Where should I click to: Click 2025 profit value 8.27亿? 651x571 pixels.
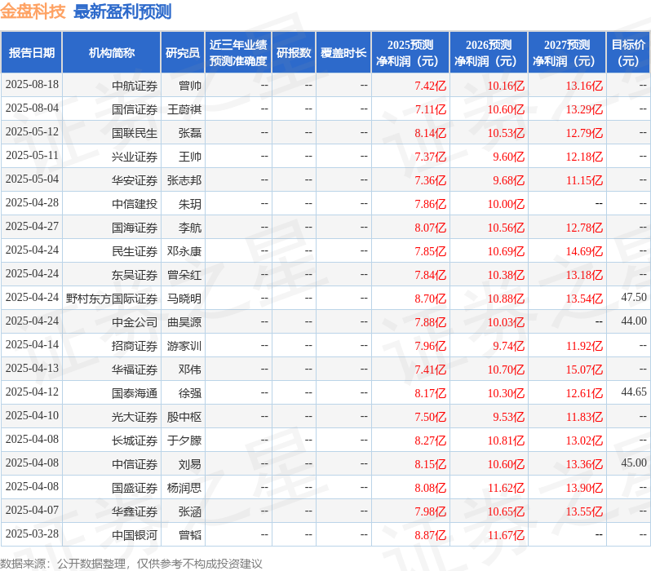point(431,441)
